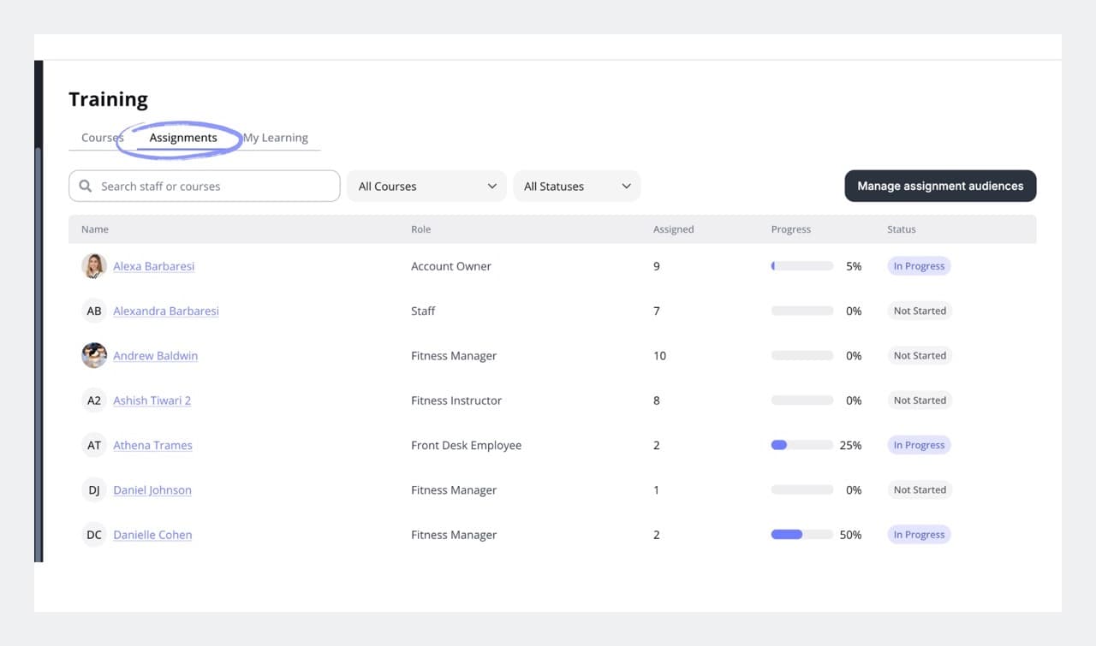This screenshot has width=1096, height=646.
Task: Click the Assigned column header
Action: click(x=674, y=229)
